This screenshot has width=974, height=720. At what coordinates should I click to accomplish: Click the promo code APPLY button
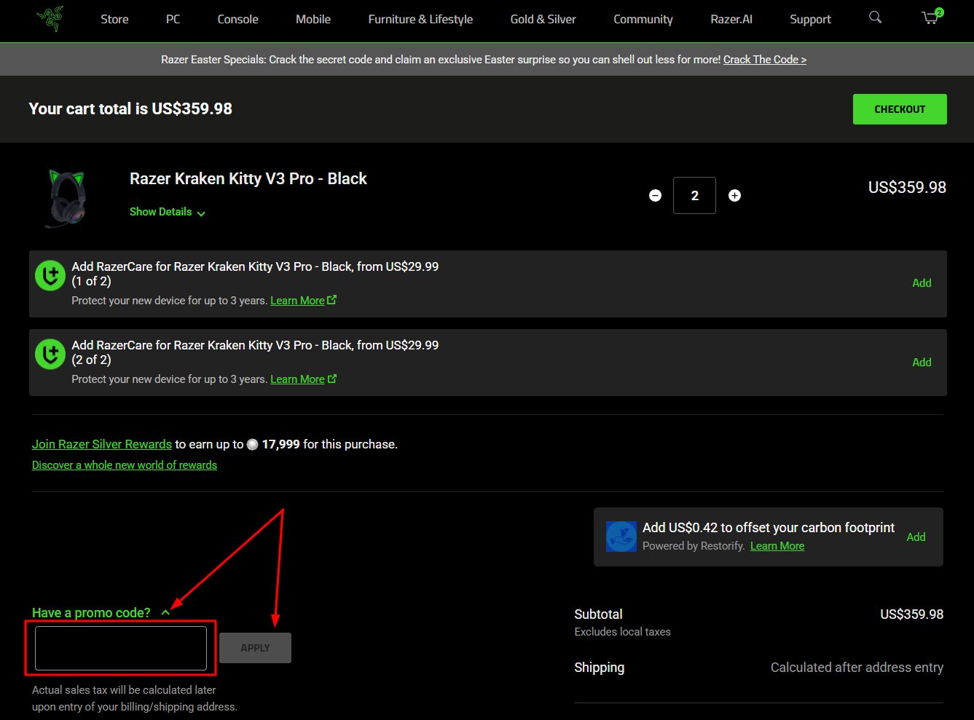click(x=255, y=648)
